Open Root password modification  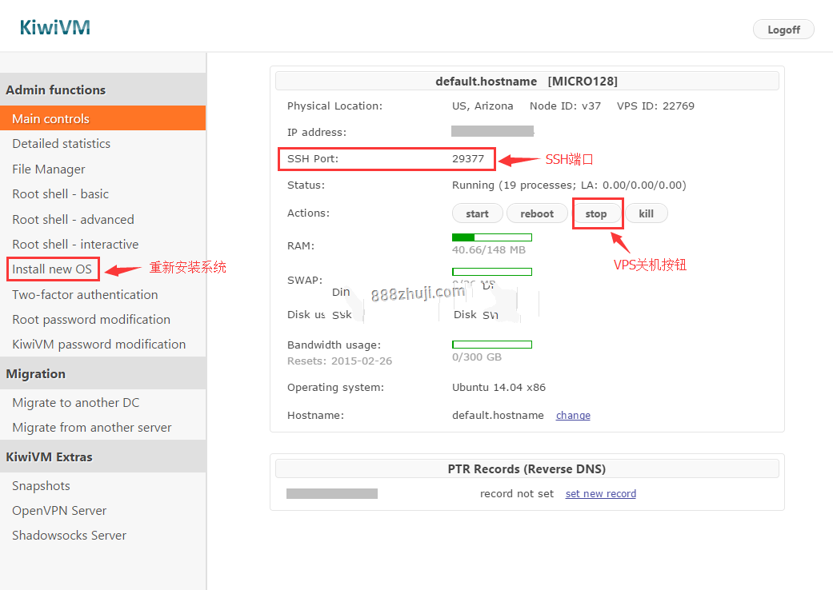91,320
